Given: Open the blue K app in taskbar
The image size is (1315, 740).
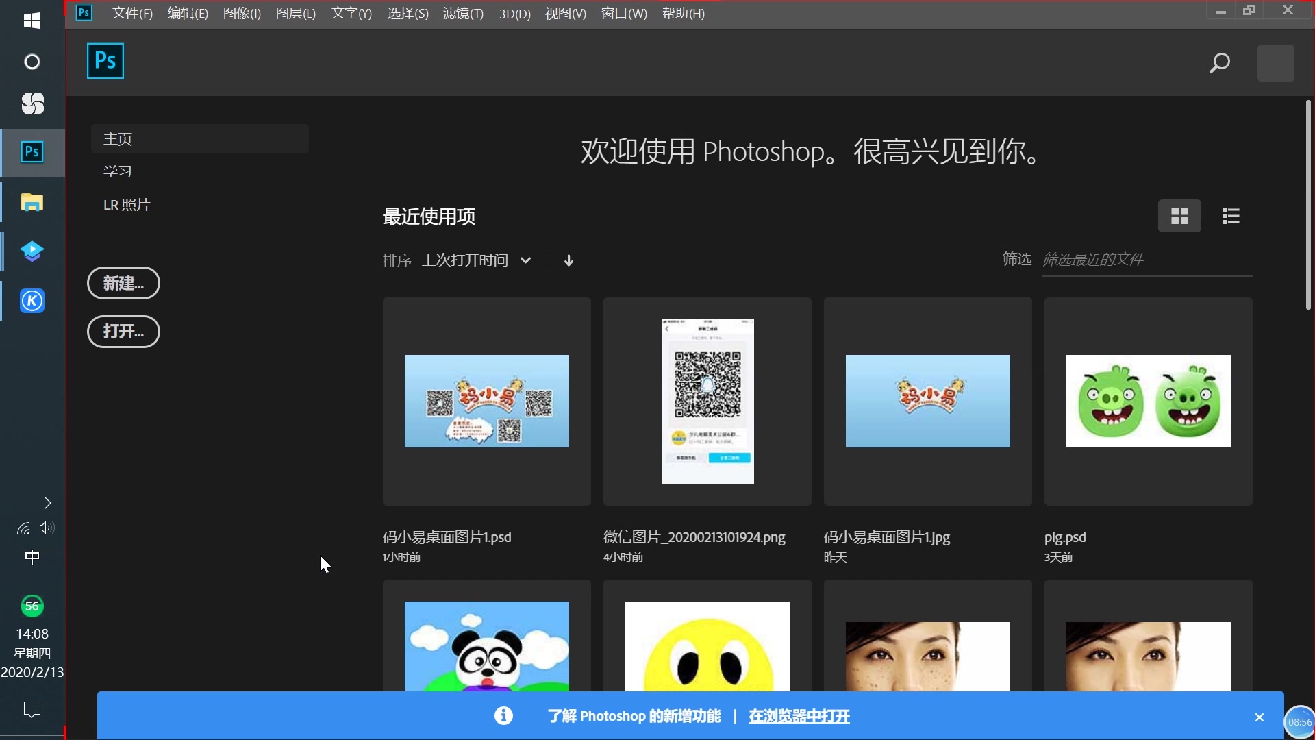Looking at the screenshot, I should [32, 300].
